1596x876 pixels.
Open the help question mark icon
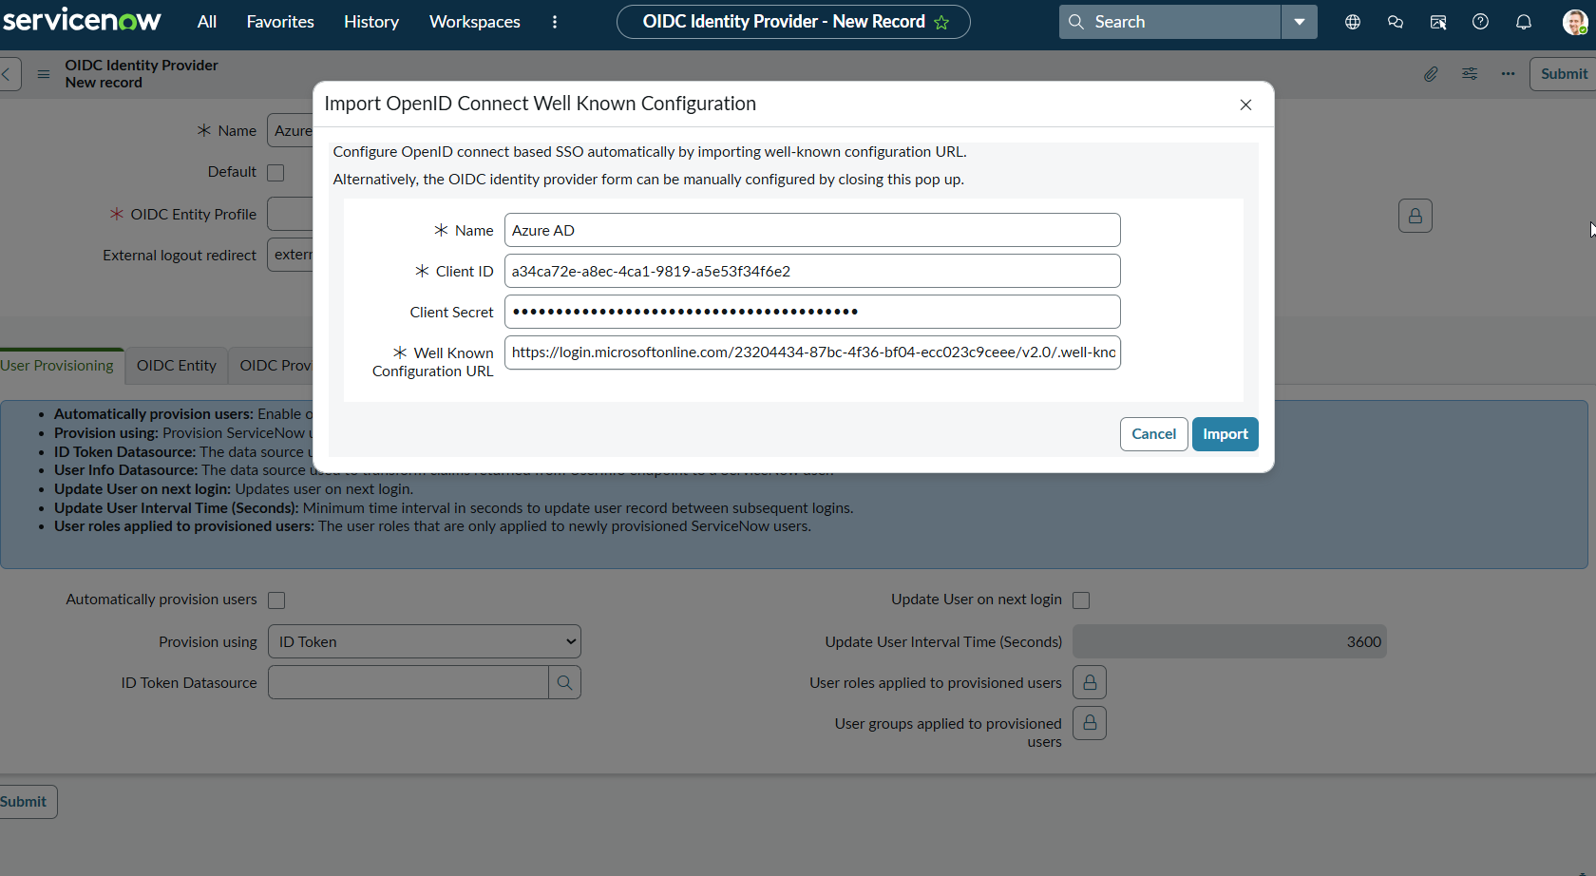[1480, 22]
